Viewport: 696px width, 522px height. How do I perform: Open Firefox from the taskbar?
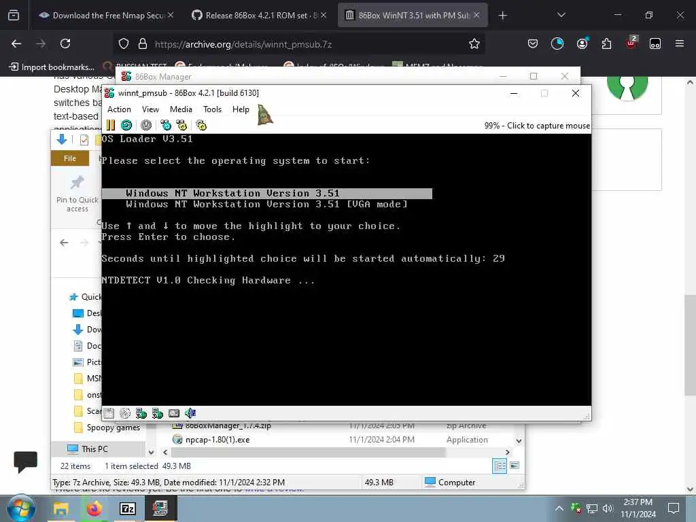tap(94, 508)
